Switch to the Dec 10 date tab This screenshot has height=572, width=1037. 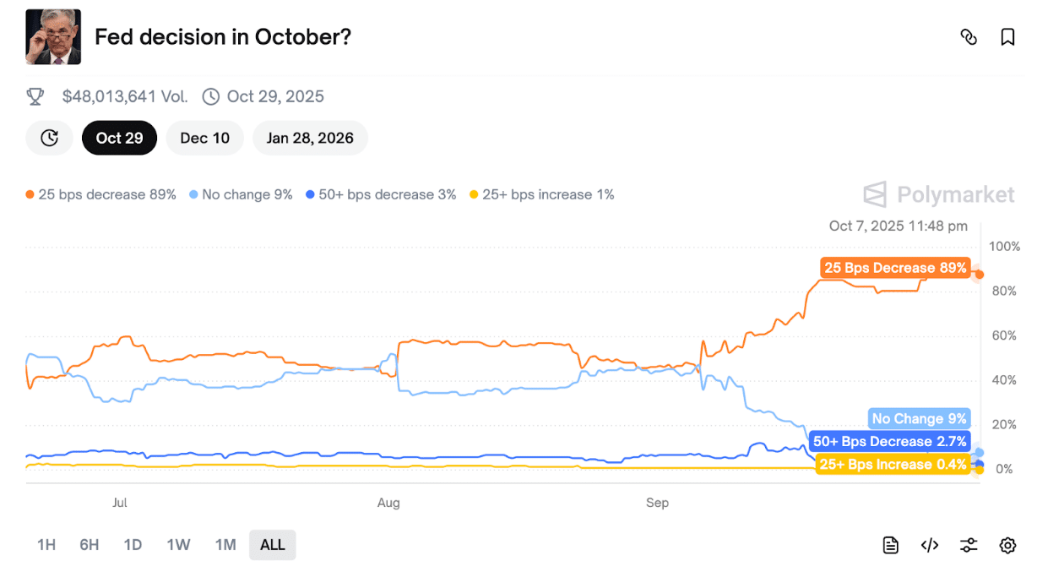204,138
